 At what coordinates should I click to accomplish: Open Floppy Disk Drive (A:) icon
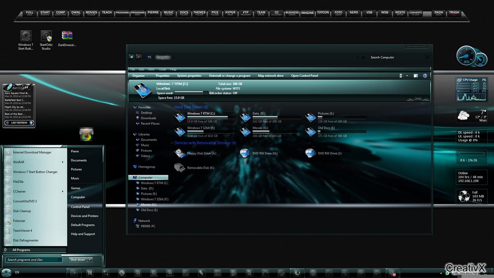(180, 153)
